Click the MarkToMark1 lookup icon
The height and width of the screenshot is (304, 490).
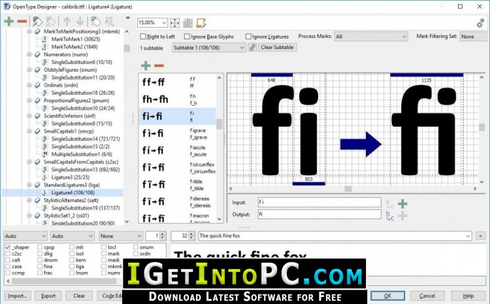point(44,39)
